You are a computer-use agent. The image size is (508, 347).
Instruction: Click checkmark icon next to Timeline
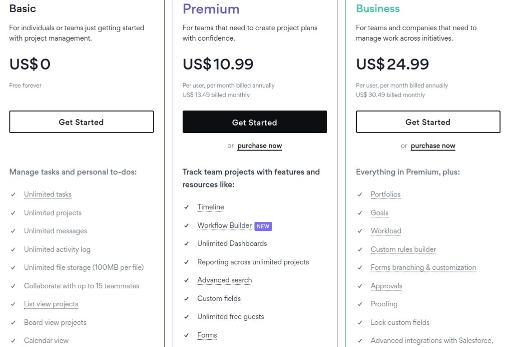(x=186, y=207)
